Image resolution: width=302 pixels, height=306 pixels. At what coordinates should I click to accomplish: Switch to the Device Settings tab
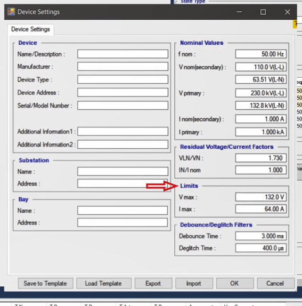pyautogui.click(x=31, y=29)
